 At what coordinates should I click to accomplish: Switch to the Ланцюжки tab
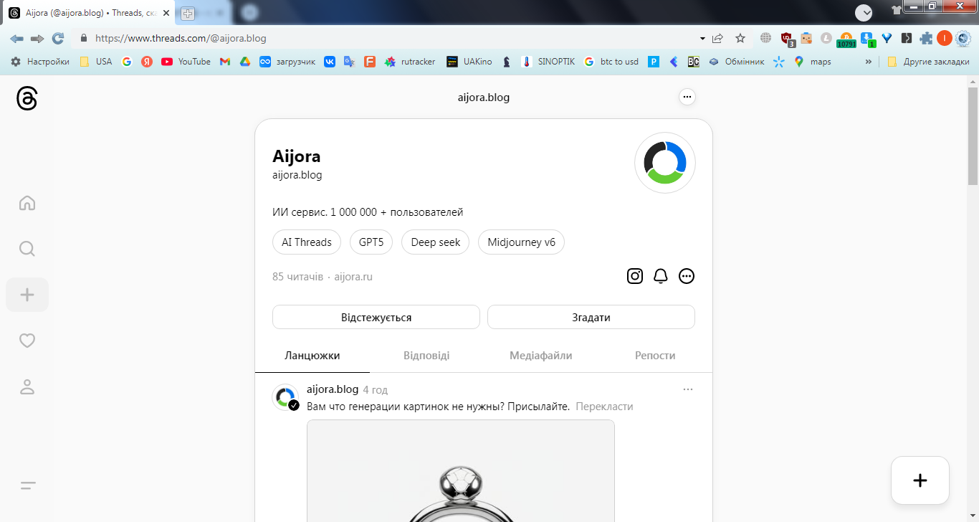tap(312, 356)
